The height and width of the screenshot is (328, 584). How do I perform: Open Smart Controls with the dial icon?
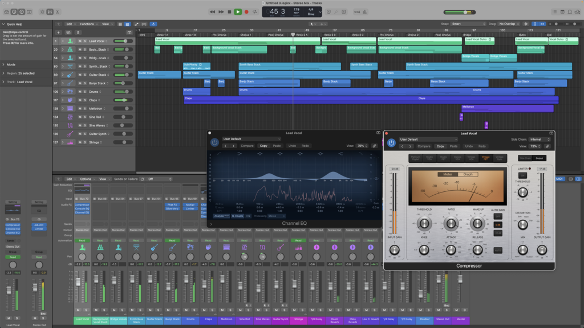(x=42, y=12)
